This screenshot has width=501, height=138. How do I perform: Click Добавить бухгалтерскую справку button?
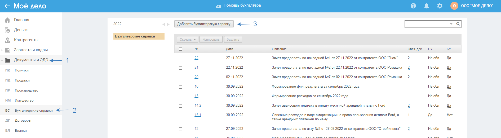pos(204,24)
